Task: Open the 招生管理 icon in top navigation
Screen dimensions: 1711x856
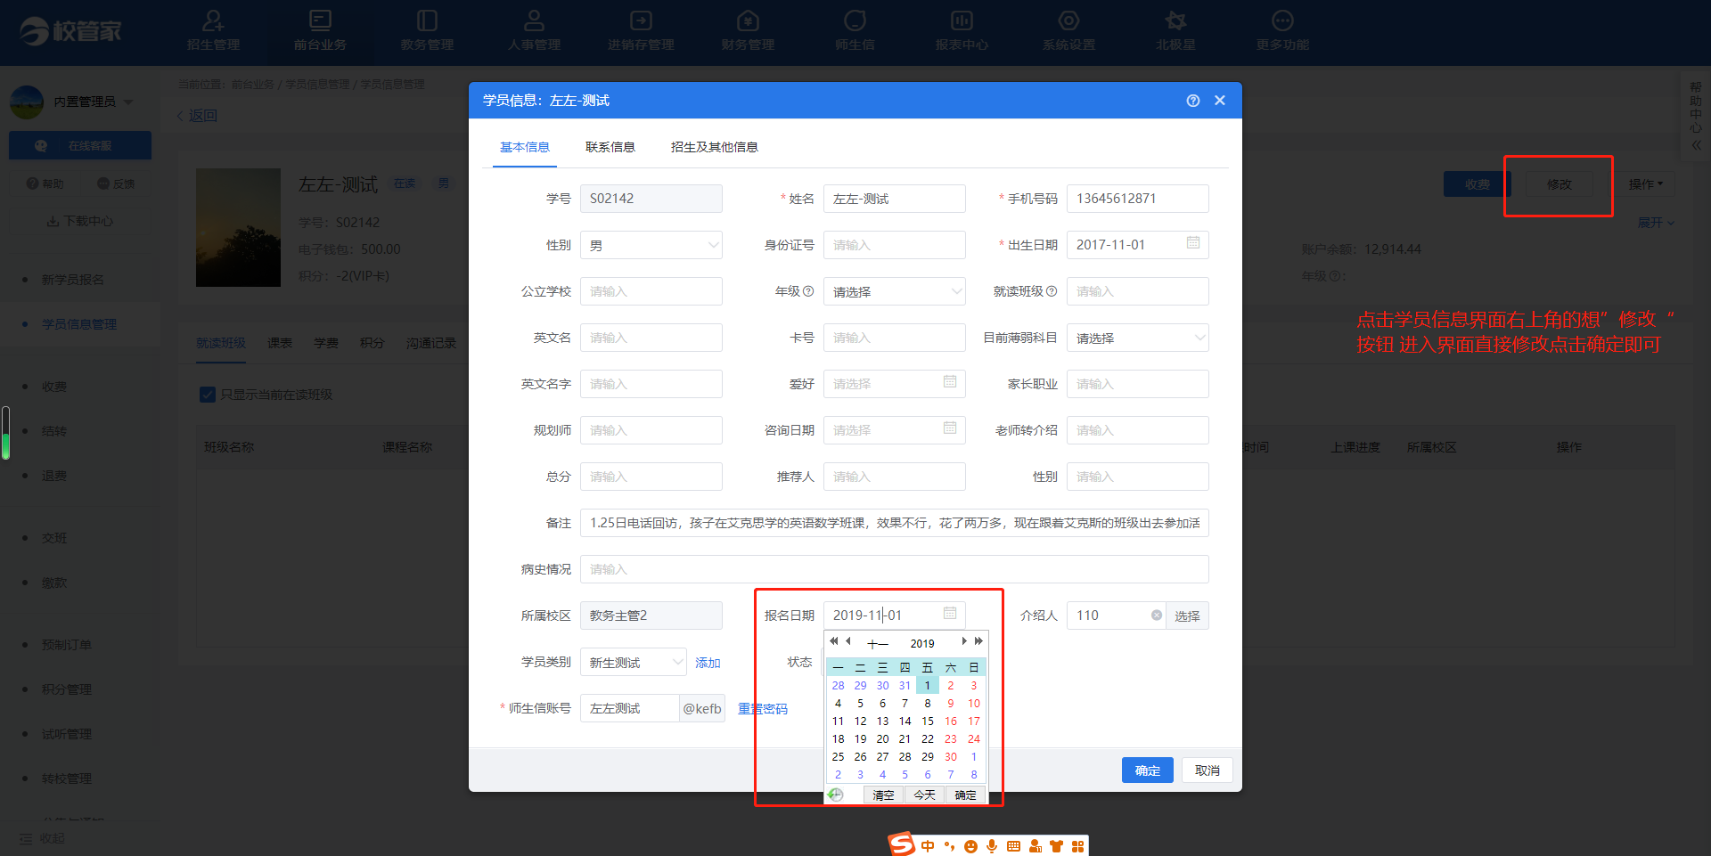Action: pos(213,20)
